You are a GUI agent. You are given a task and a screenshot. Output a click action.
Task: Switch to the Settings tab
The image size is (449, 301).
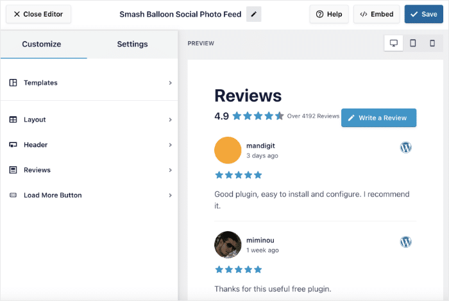132,44
